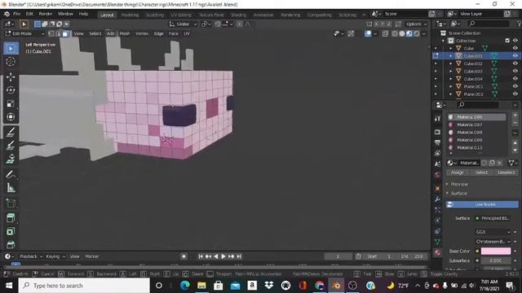Open the Playback dropdown
The height and width of the screenshot is (293, 522).
tap(31, 256)
